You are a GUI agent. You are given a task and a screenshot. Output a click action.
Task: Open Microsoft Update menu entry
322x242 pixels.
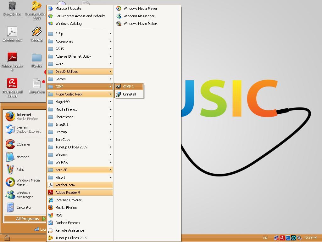[x=80, y=9]
